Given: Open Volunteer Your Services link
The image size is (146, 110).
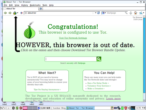Looking at the screenshot, I should click(x=99, y=86).
